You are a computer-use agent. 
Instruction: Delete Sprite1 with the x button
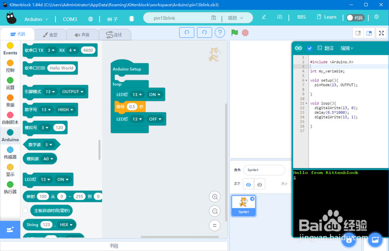252,199
